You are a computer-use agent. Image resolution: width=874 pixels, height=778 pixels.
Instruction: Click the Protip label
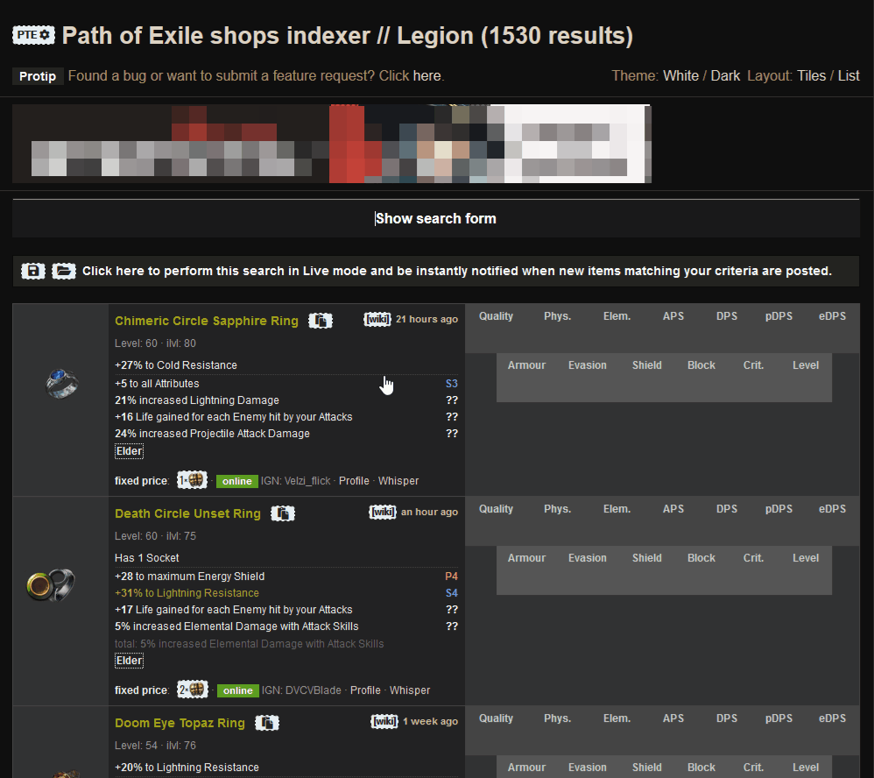tap(38, 76)
